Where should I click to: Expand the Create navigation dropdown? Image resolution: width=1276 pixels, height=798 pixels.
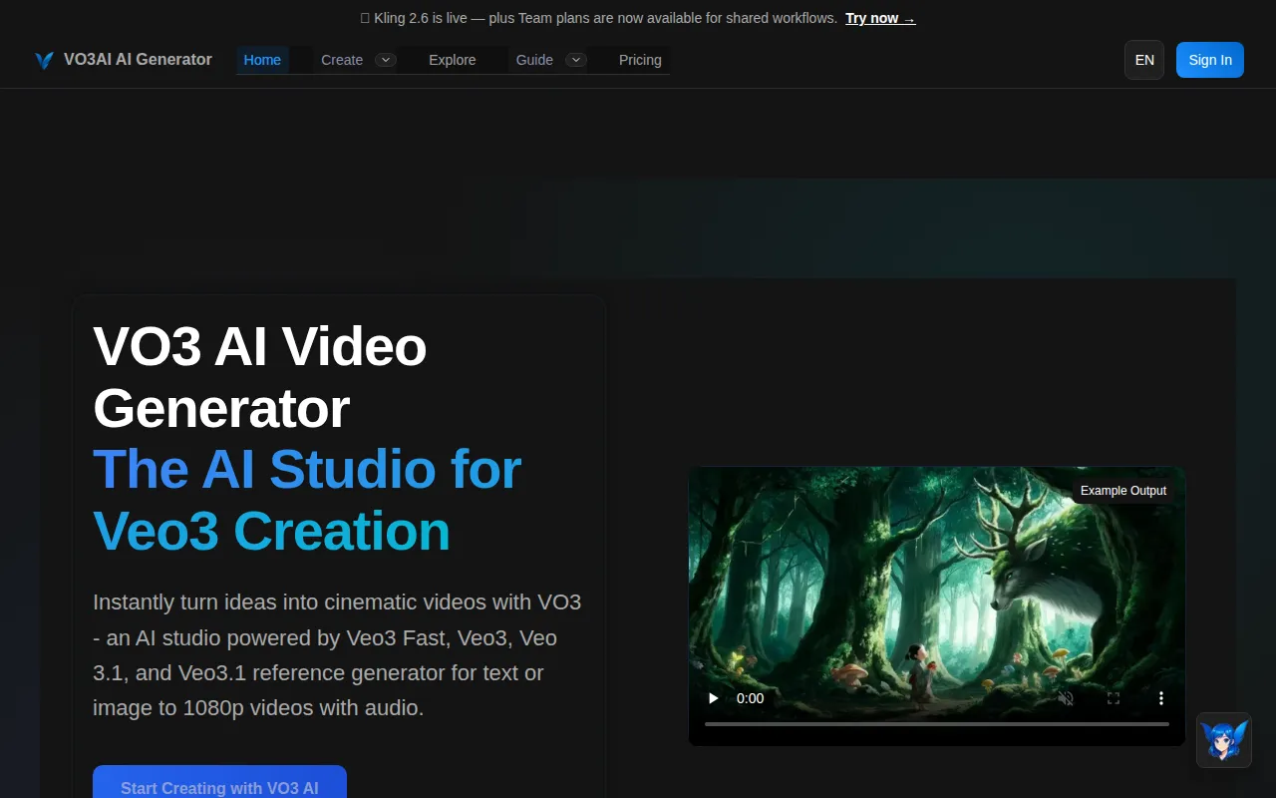pyautogui.click(x=387, y=60)
